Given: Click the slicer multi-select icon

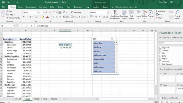Looking at the screenshot, I should pos(112,39).
